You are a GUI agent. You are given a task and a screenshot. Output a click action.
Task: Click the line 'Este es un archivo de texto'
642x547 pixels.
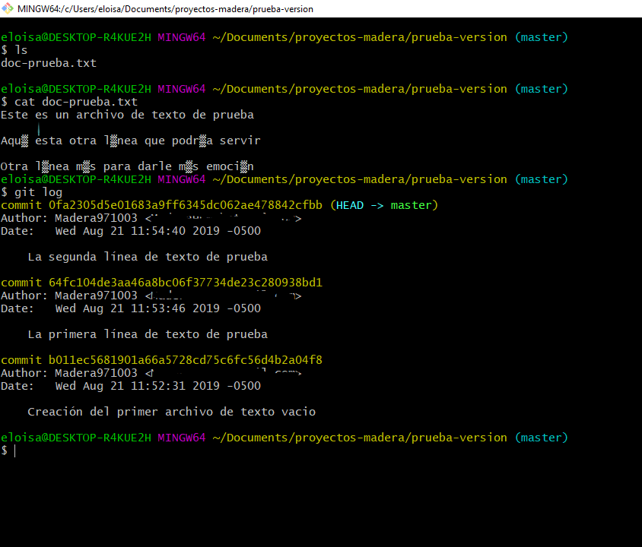[127, 115]
